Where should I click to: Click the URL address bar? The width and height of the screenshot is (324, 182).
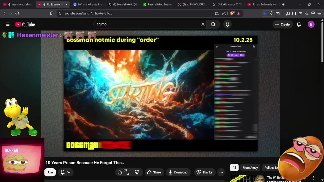click(137, 13)
